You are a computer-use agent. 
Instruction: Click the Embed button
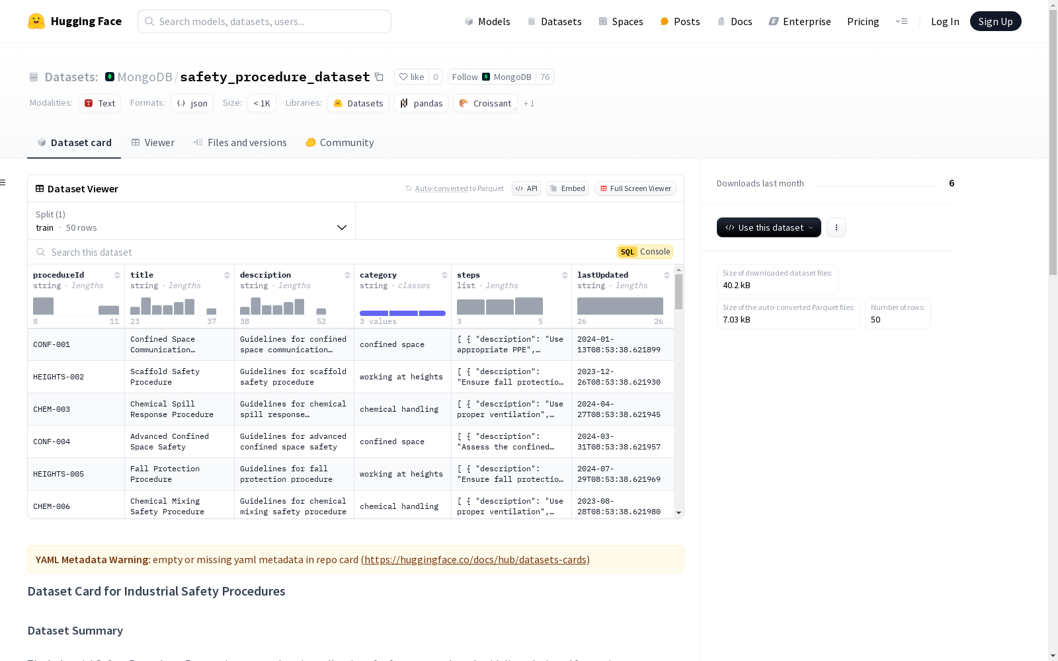[x=567, y=188]
